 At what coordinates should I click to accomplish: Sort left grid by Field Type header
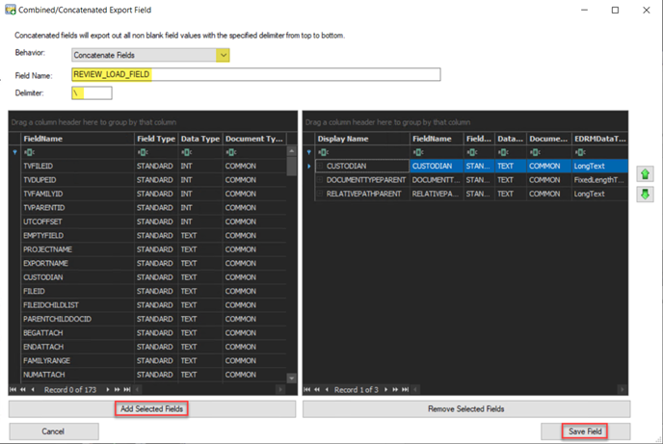click(x=156, y=139)
